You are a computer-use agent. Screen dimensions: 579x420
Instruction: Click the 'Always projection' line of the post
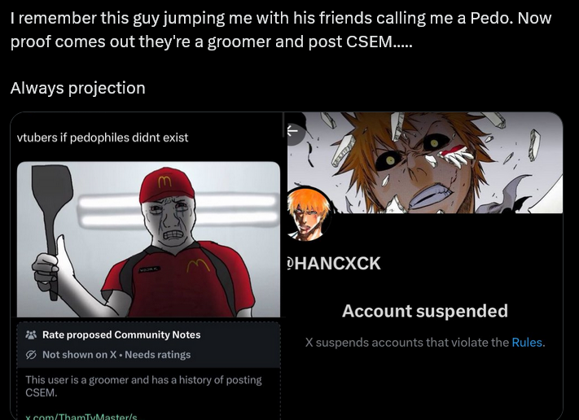pos(78,88)
